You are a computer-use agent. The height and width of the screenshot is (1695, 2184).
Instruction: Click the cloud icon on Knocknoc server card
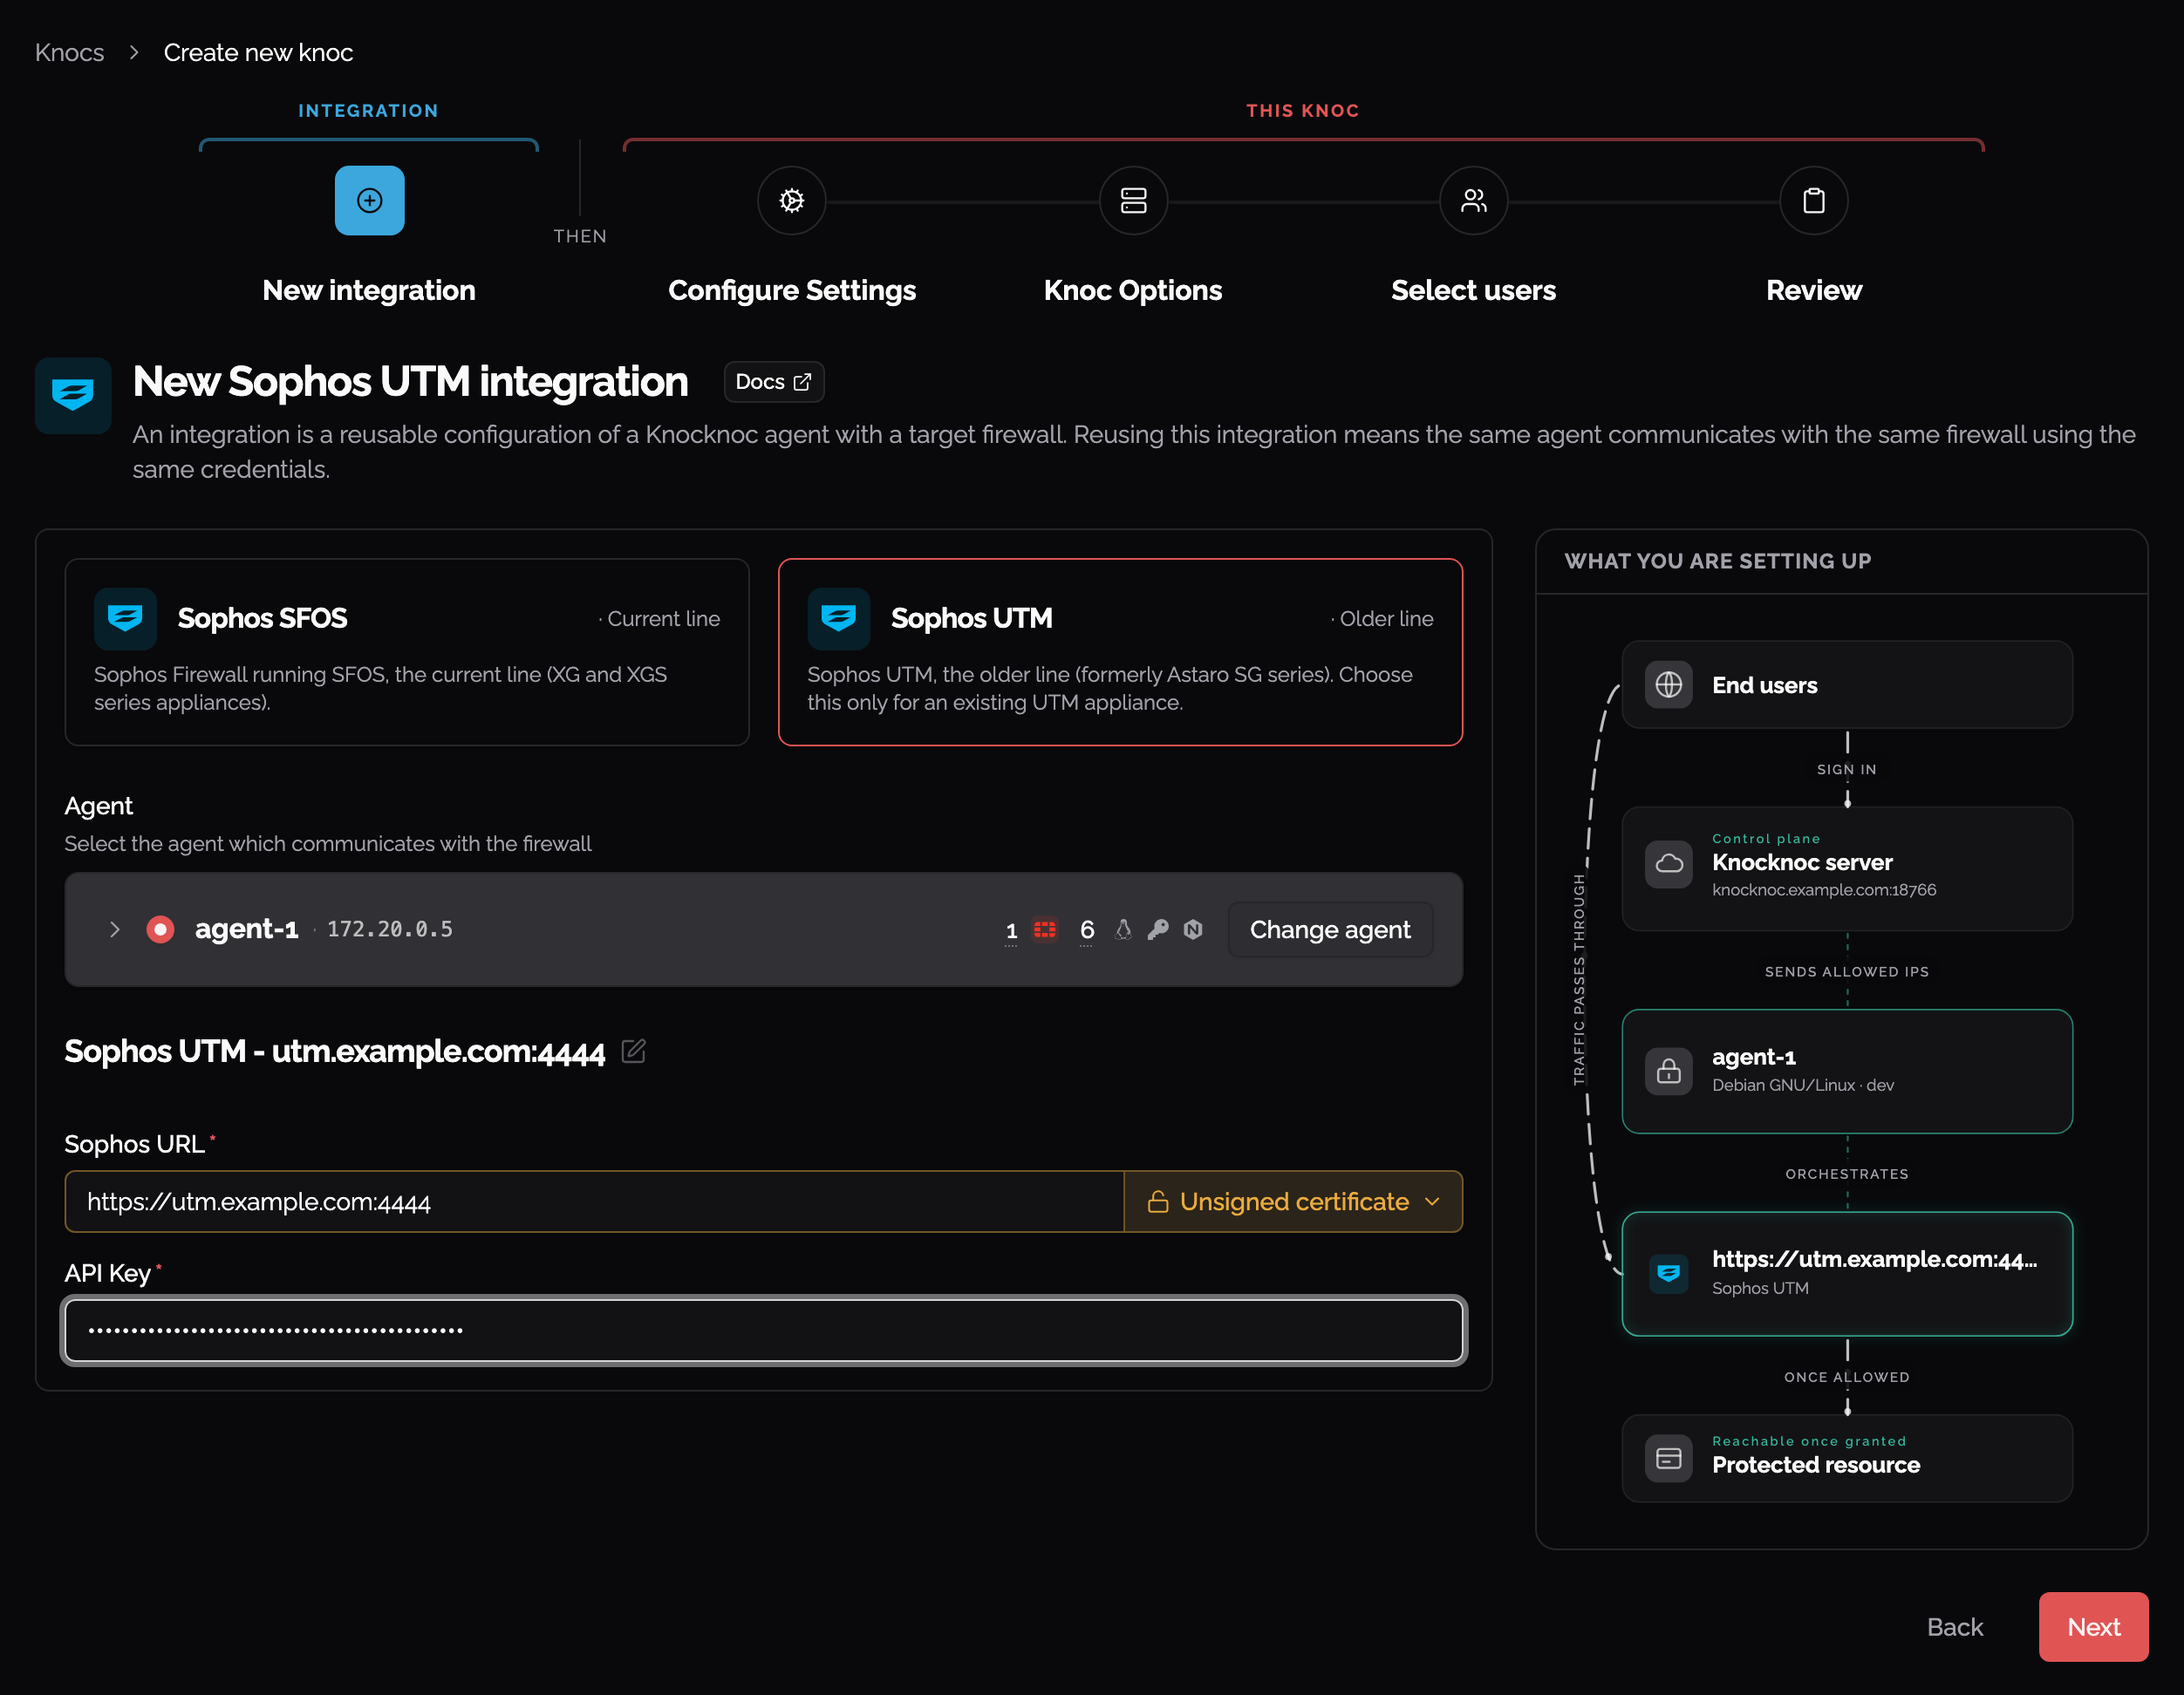coord(1668,863)
